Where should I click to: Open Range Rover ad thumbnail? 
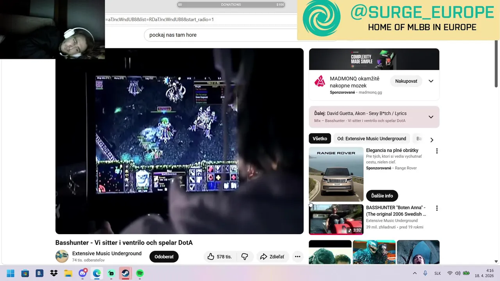click(336, 174)
